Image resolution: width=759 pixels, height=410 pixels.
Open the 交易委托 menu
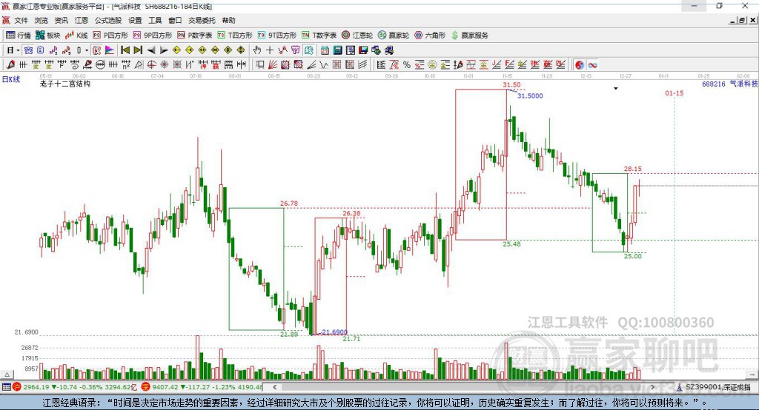click(202, 20)
